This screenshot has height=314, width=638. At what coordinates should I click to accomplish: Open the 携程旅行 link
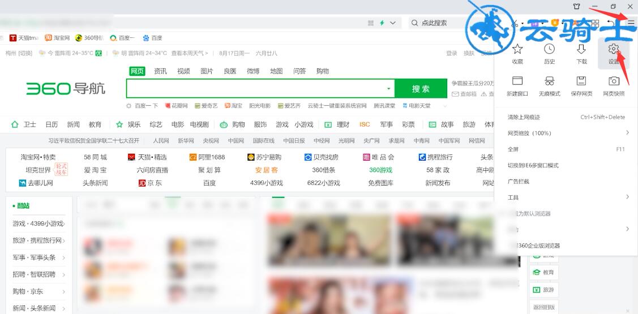(435, 157)
